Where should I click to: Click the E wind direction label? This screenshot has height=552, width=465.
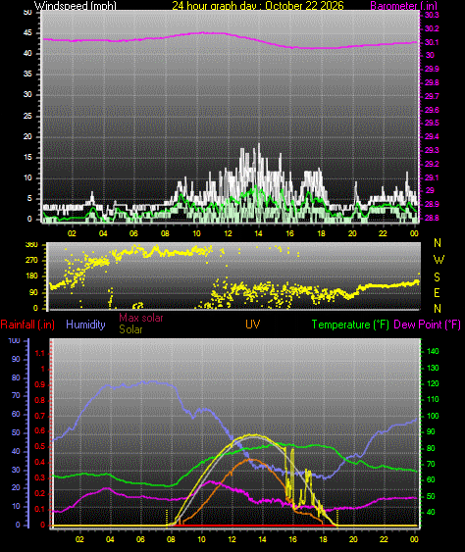tap(437, 293)
